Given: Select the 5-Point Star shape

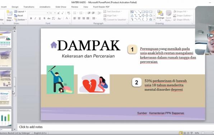Looking at the screenshot, I should (150, 20).
